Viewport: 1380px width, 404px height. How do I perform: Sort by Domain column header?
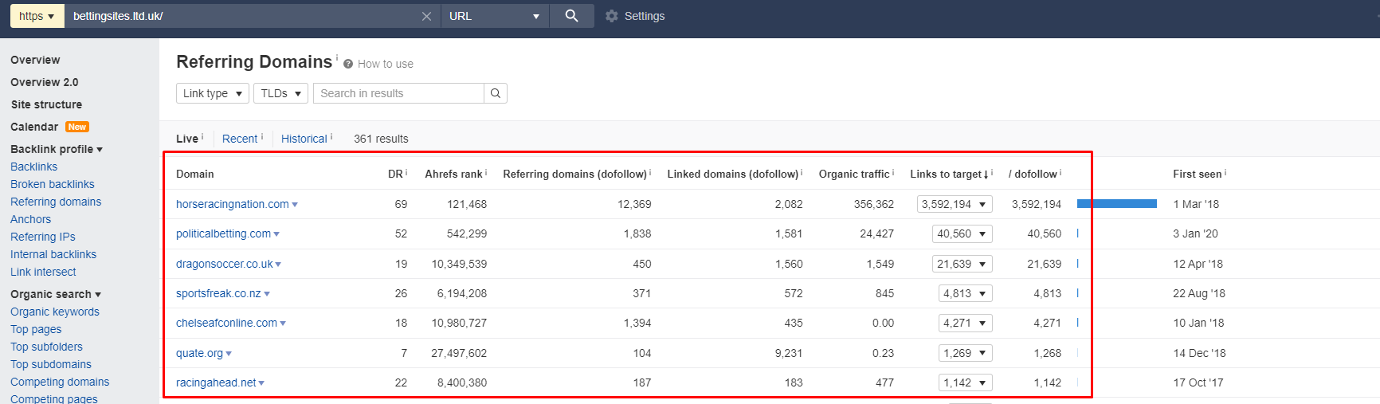tap(195, 174)
